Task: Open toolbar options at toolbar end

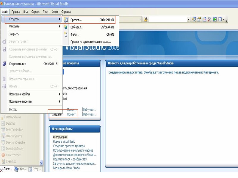Action: pyautogui.click(x=227, y=21)
